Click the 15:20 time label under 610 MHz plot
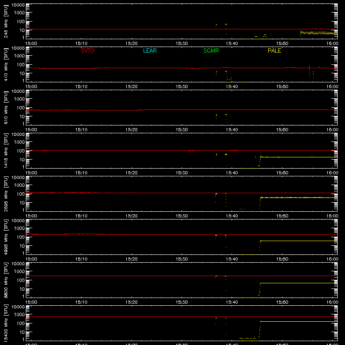The image size is (345, 345). point(132,130)
